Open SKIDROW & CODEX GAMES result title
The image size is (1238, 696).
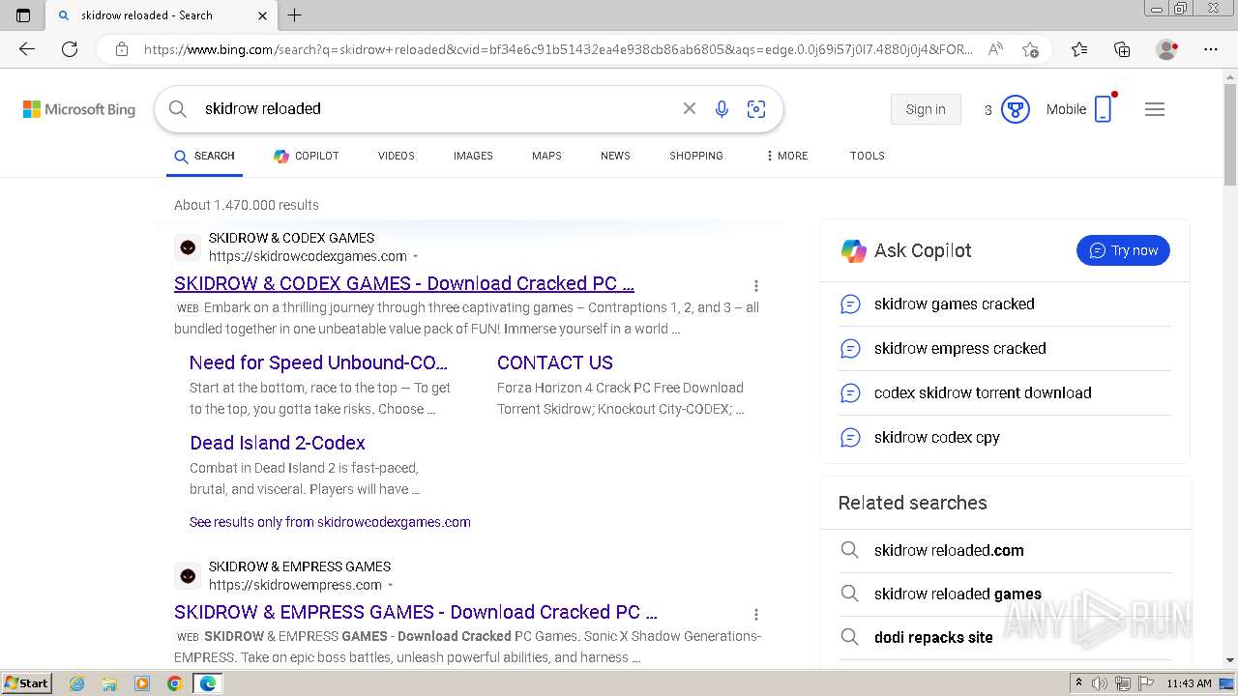[404, 283]
